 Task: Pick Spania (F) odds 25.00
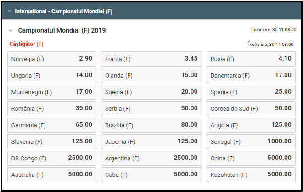click(251, 92)
